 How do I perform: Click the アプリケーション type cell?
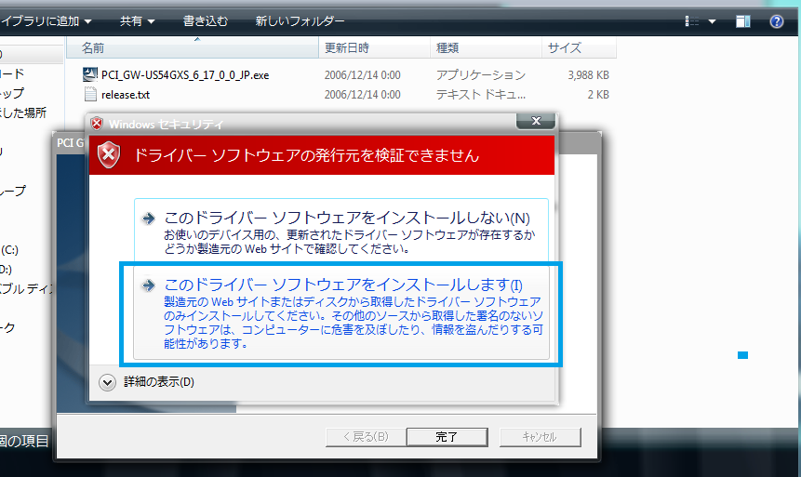[x=481, y=75]
